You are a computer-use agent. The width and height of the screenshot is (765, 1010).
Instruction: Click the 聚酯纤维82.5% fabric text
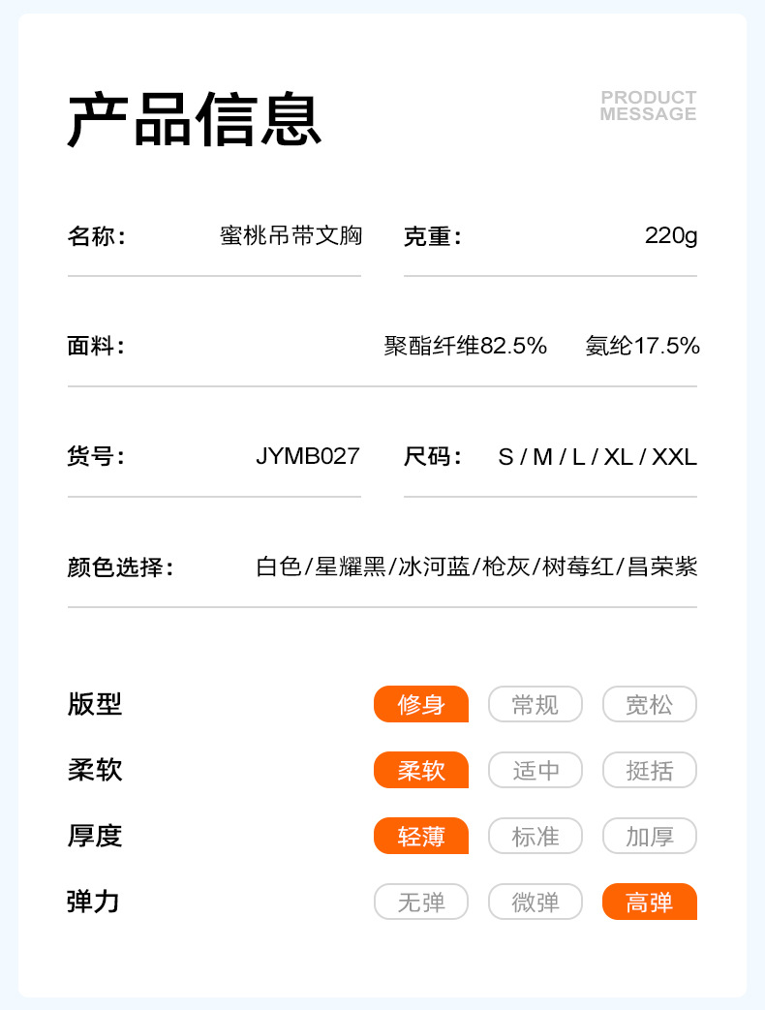point(466,346)
